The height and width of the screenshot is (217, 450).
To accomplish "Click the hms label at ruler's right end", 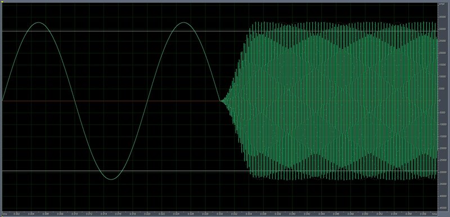I will tap(434, 214).
